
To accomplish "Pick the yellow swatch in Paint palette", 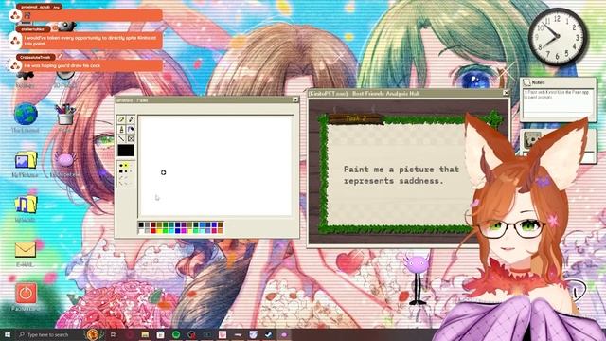I will click(159, 231).
